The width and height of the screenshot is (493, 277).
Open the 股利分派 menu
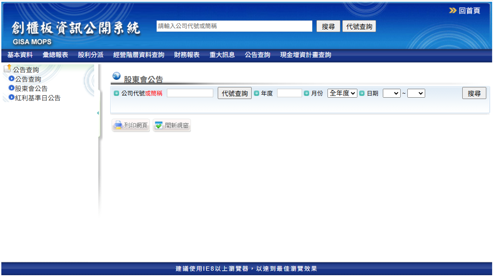[91, 55]
